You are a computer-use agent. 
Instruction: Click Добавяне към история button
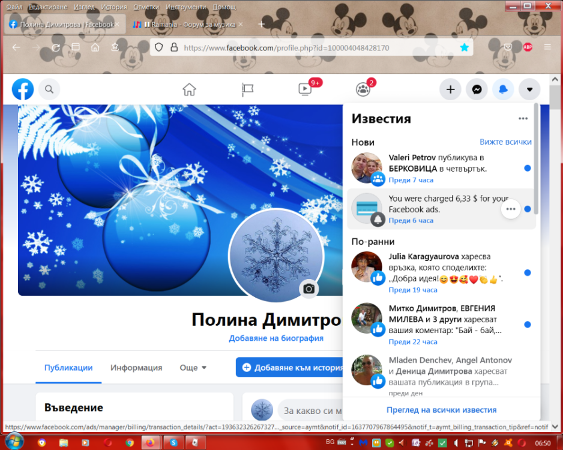coord(289,367)
